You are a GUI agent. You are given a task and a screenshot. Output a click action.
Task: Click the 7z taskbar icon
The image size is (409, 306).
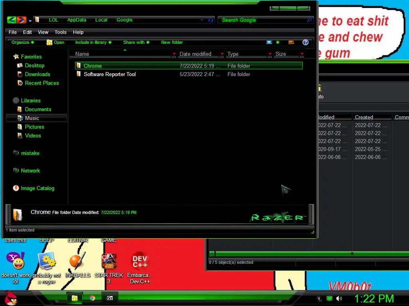tap(110, 298)
